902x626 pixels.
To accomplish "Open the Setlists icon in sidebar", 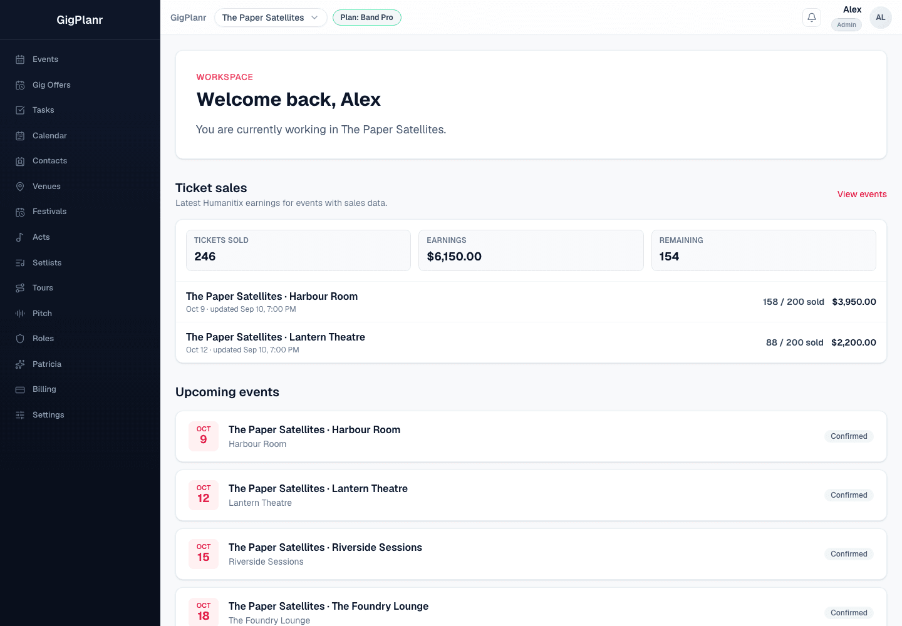I will click(20, 263).
